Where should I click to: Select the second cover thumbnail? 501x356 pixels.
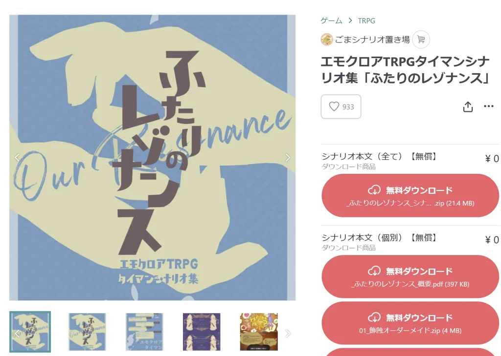(87, 332)
